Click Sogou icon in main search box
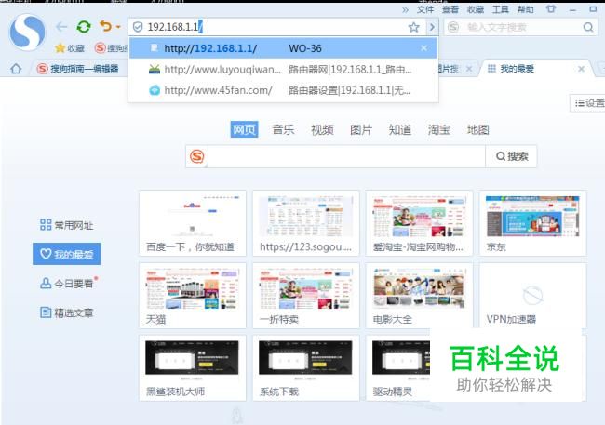Image resolution: width=605 pixels, height=425 pixels. (x=197, y=156)
